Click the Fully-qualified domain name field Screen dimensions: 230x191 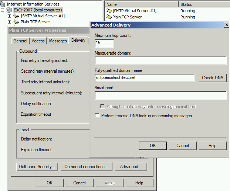click(145, 78)
